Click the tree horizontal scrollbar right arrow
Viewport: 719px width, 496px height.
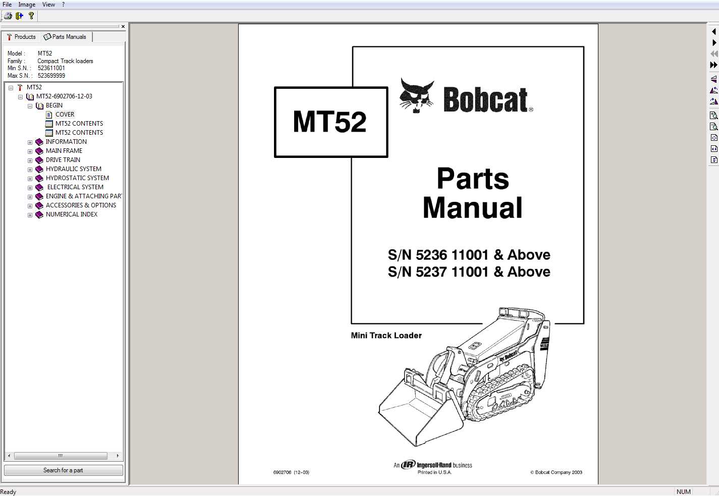pos(118,456)
